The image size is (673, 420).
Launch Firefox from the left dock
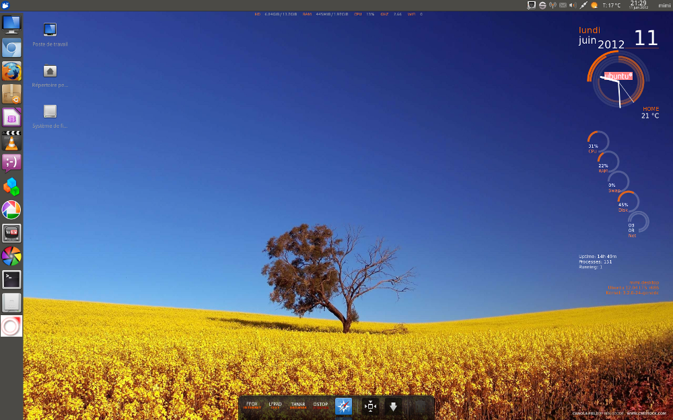[x=11, y=71]
